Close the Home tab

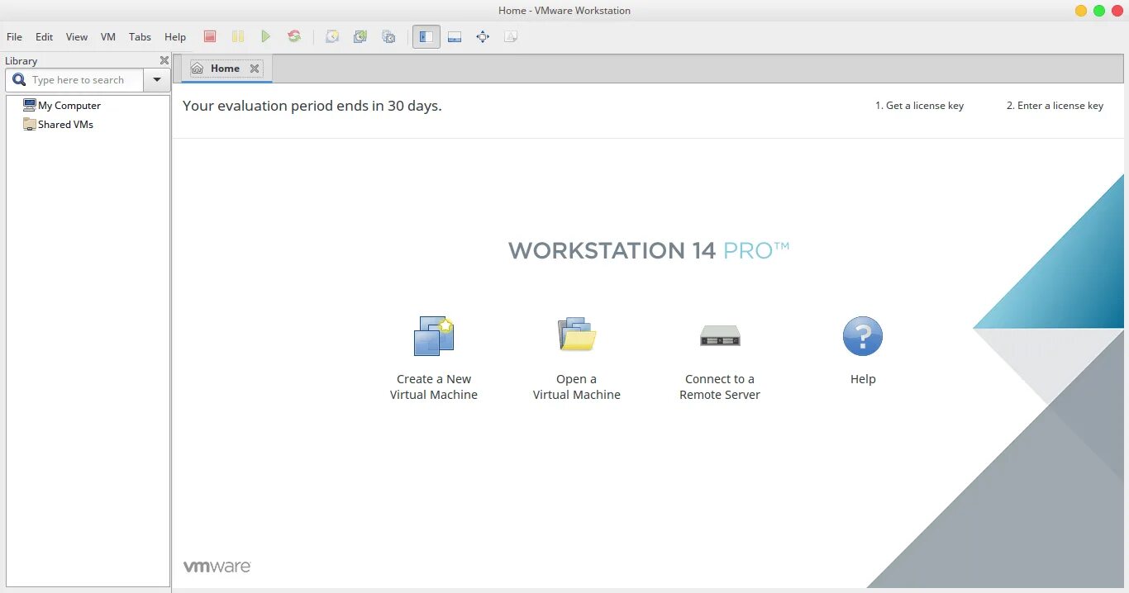tap(255, 69)
